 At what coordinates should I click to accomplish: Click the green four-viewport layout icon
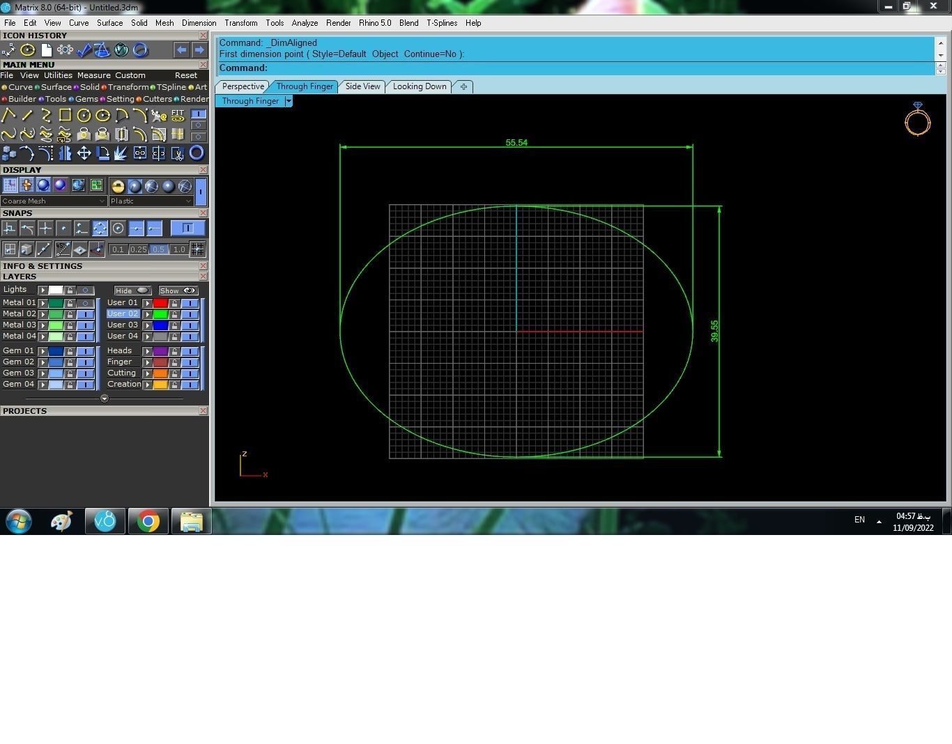coord(96,185)
